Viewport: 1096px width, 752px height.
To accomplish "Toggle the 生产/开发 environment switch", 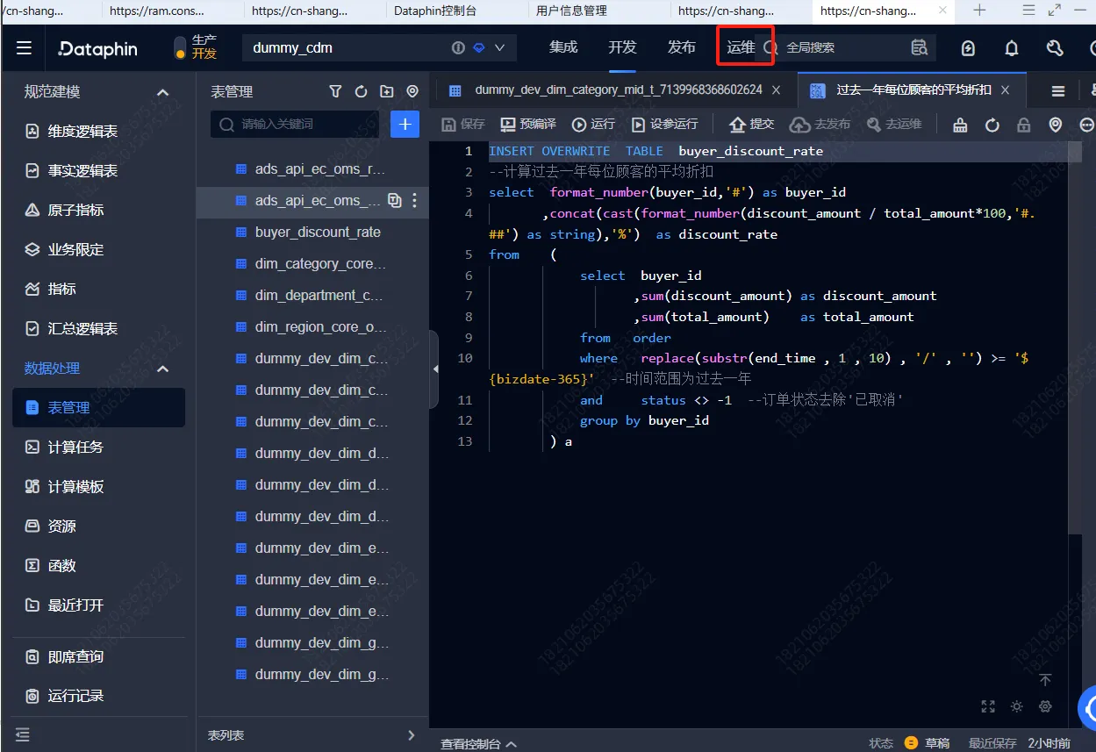I will 180,47.
